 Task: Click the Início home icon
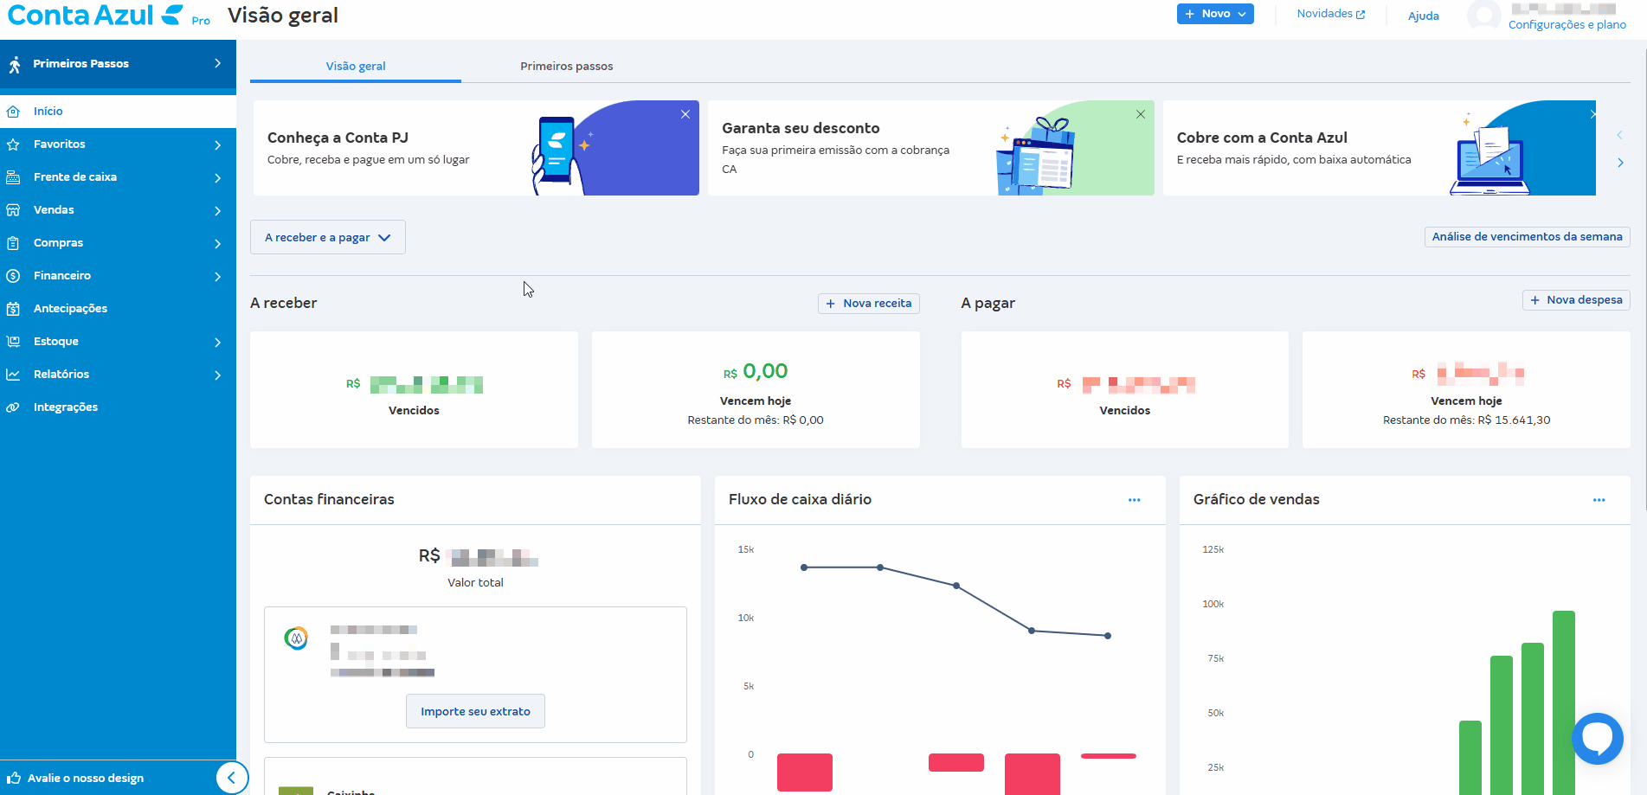coord(13,112)
